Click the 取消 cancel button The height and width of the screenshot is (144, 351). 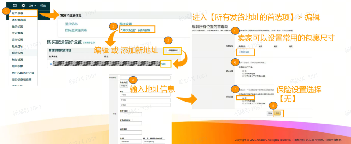(270, 113)
